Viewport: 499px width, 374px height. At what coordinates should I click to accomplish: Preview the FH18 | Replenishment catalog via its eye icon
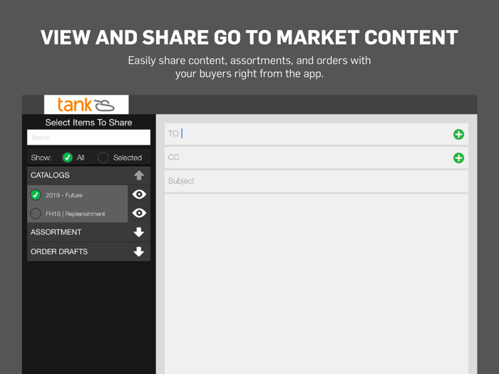(139, 213)
